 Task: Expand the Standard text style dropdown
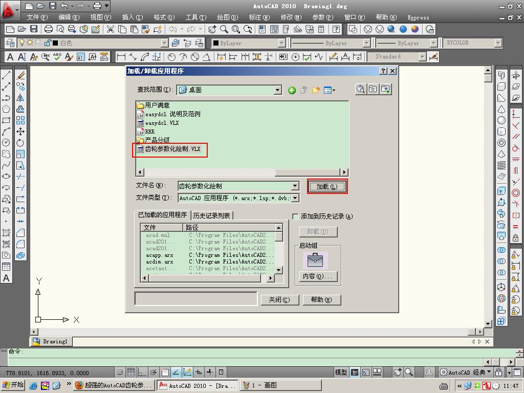(x=422, y=57)
